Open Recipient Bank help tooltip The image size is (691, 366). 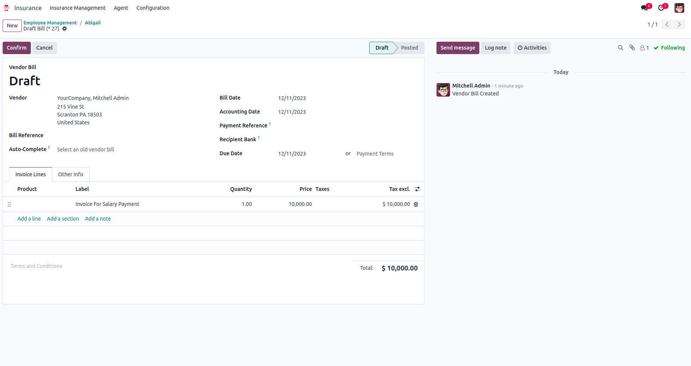click(x=259, y=138)
